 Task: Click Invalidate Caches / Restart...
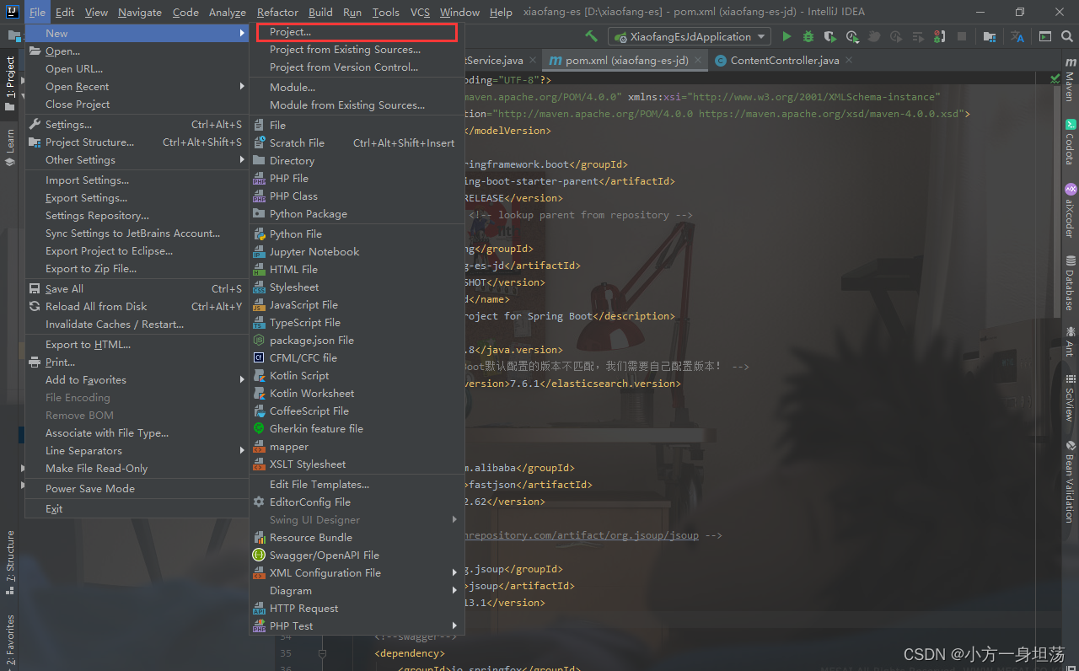[x=137, y=324]
